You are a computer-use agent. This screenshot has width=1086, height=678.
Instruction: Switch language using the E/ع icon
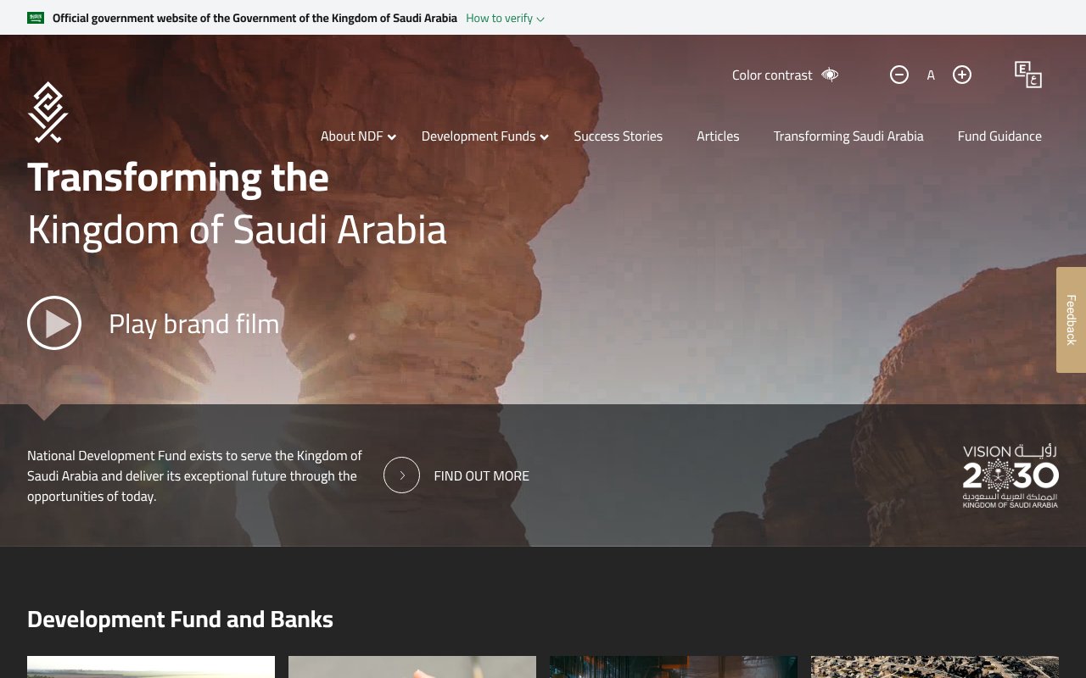(x=1027, y=75)
